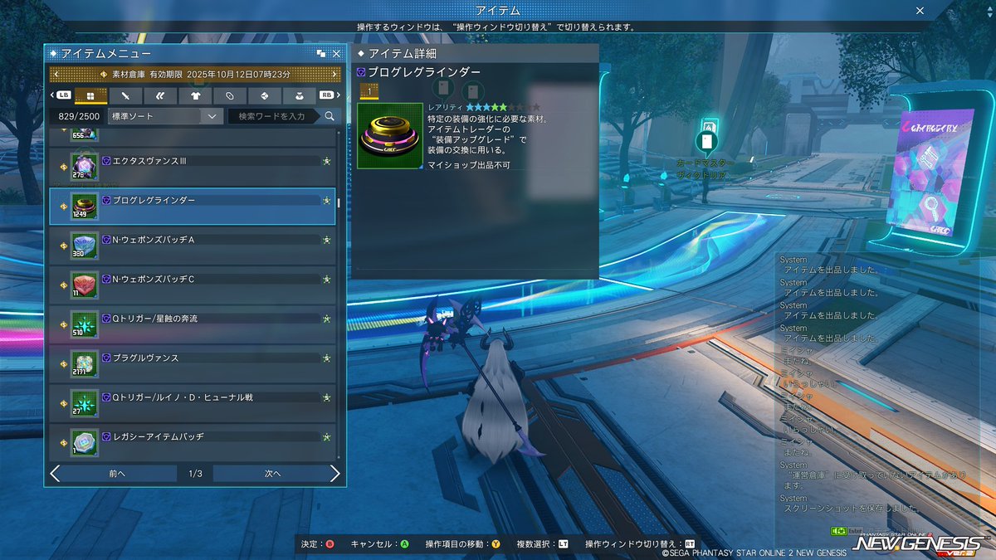Click the left page arrow chevron

(x=55, y=474)
